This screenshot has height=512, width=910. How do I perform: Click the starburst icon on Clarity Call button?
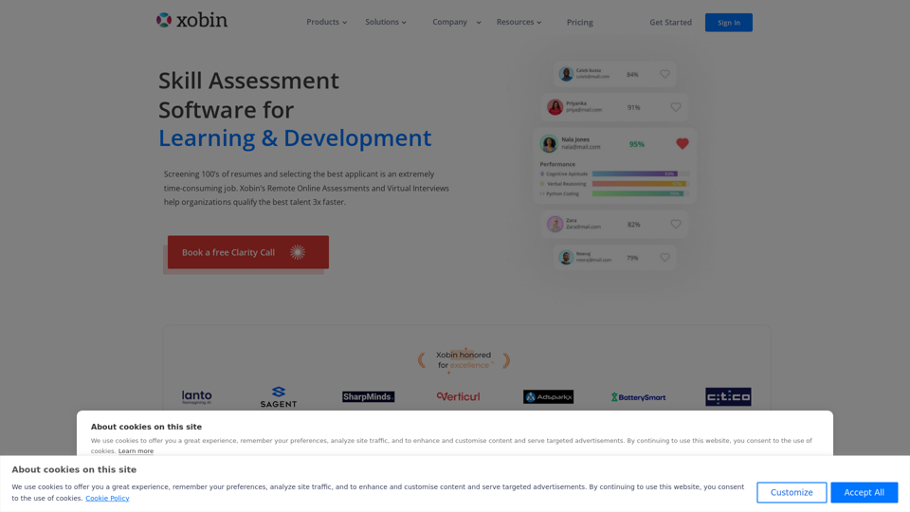298,252
